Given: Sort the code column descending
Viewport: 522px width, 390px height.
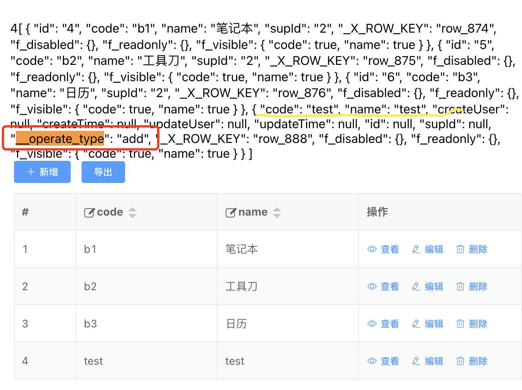Looking at the screenshot, I should (132, 216).
